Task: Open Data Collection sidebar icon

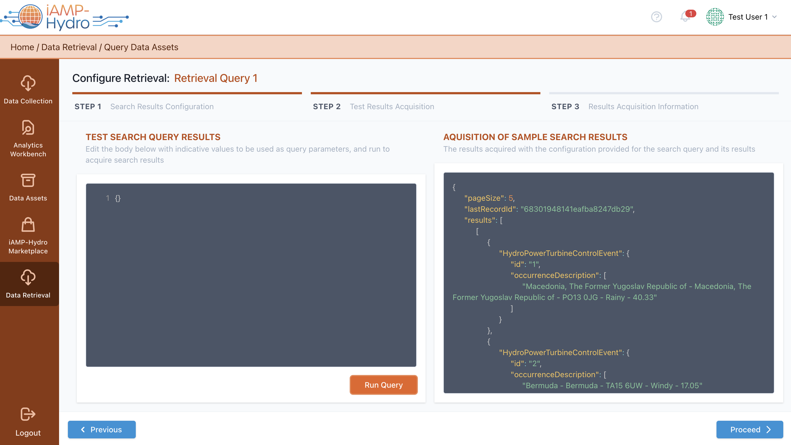Action: [28, 83]
